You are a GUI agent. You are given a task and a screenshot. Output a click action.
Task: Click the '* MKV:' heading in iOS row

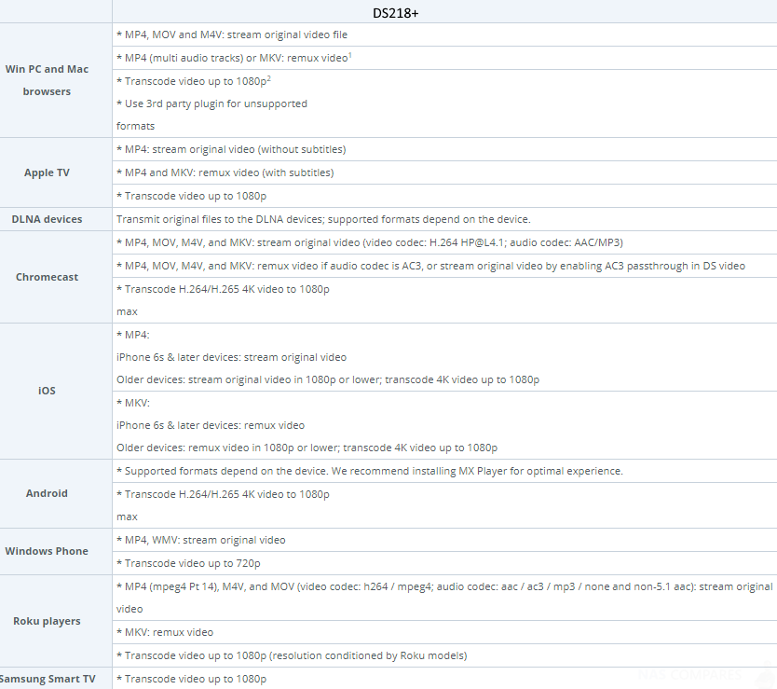133,403
